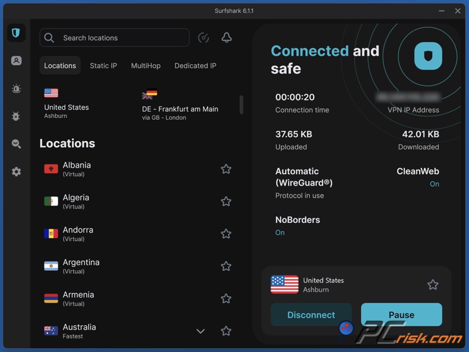
Task: Choose Armenia from the Locations list
Action: point(78,299)
